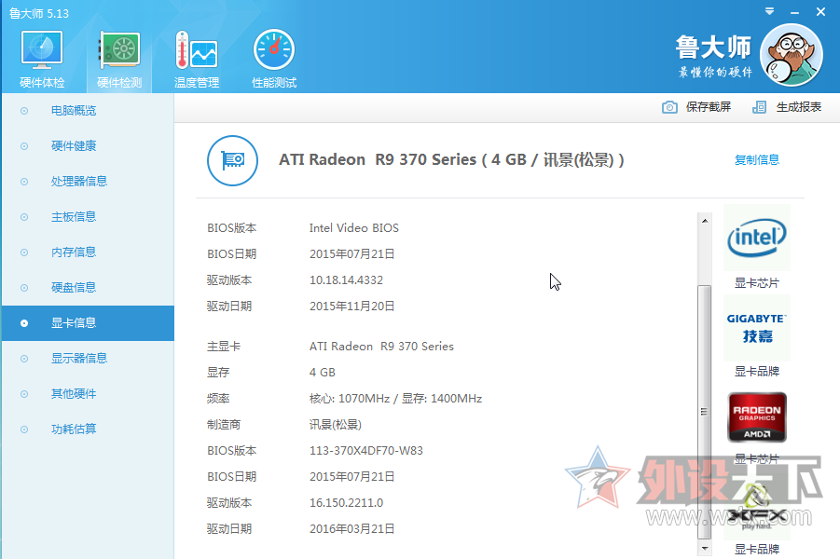Open 主板信息 in the sidebar
The width and height of the screenshot is (840, 559).
click(88, 217)
